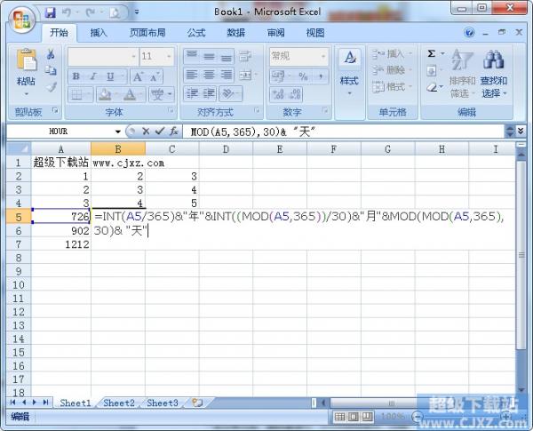This screenshot has height=431, width=533.
Task: Cancel formula entry with X button
Action: pos(146,131)
